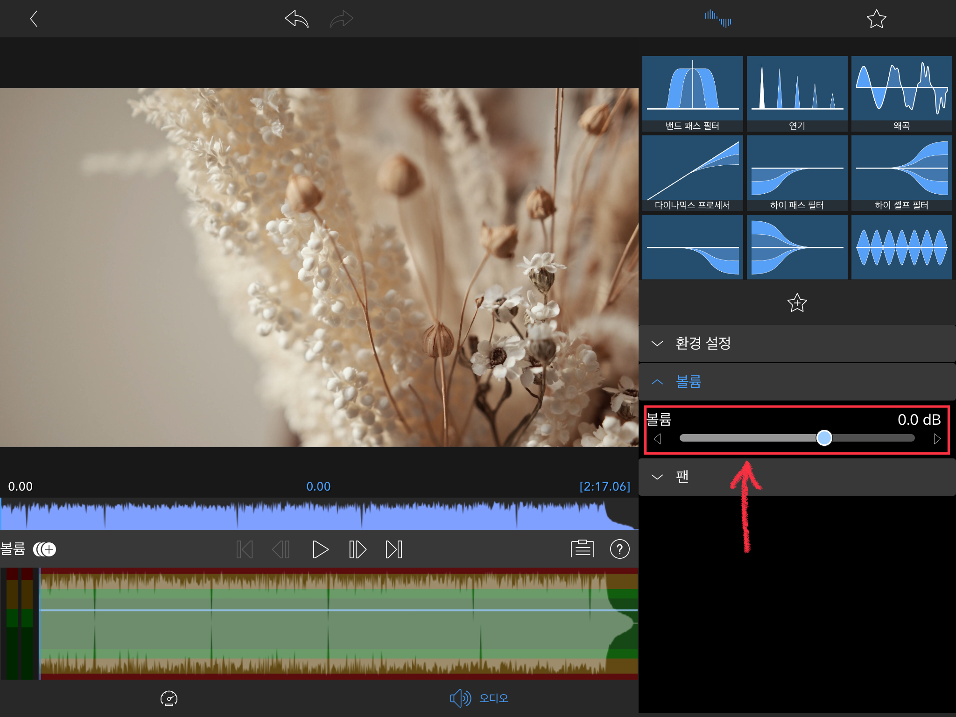Open the help question mark button

click(x=619, y=549)
